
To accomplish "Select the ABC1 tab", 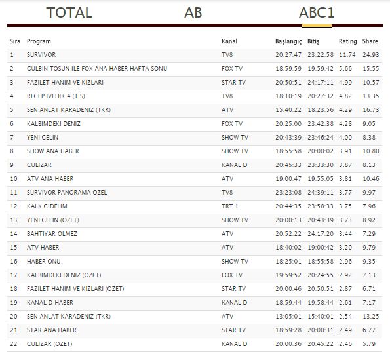I will 317,12.
